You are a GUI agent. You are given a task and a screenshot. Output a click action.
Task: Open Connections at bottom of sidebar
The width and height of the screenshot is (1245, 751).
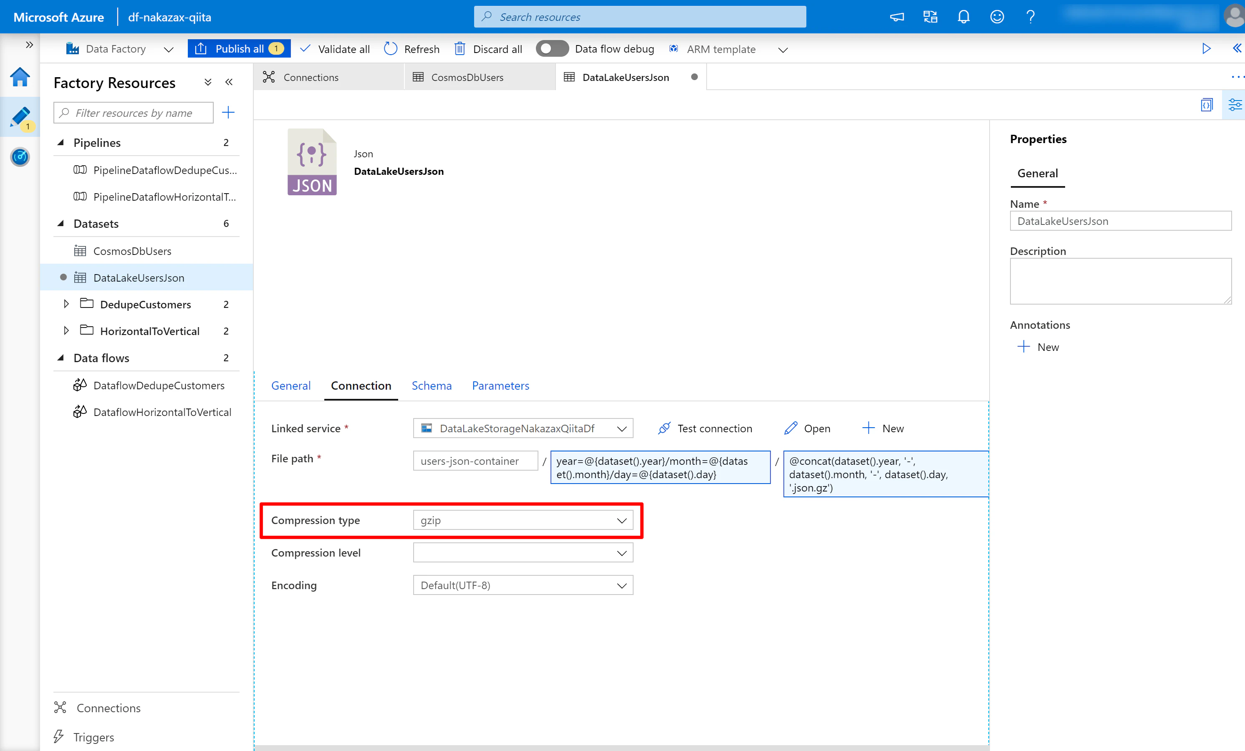click(x=98, y=708)
